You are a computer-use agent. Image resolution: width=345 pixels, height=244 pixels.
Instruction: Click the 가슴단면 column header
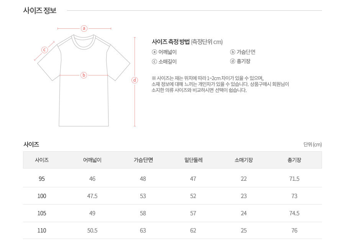tap(143, 160)
